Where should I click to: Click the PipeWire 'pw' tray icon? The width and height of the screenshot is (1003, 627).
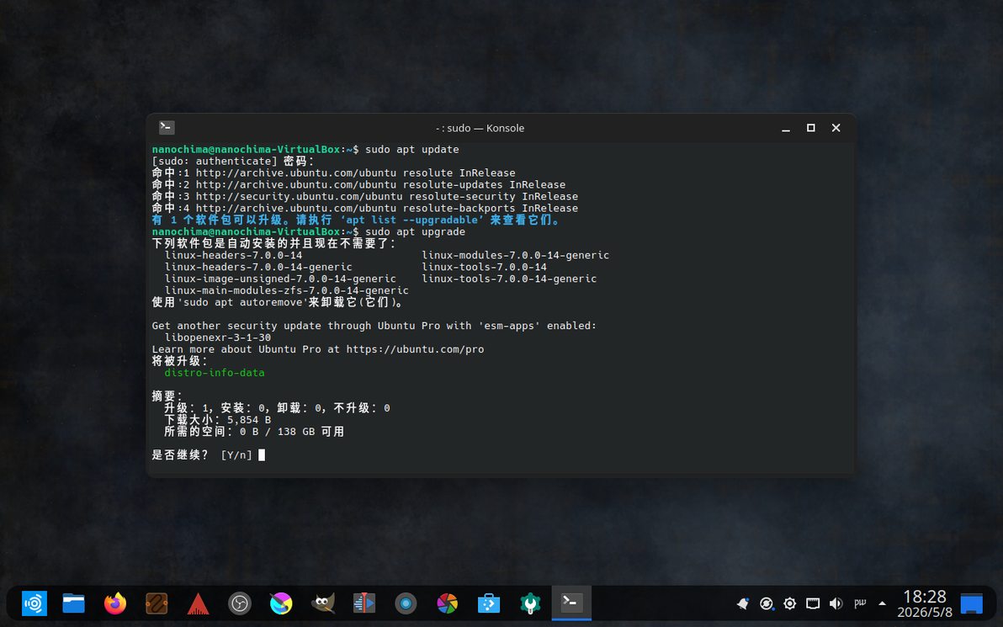(x=860, y=603)
